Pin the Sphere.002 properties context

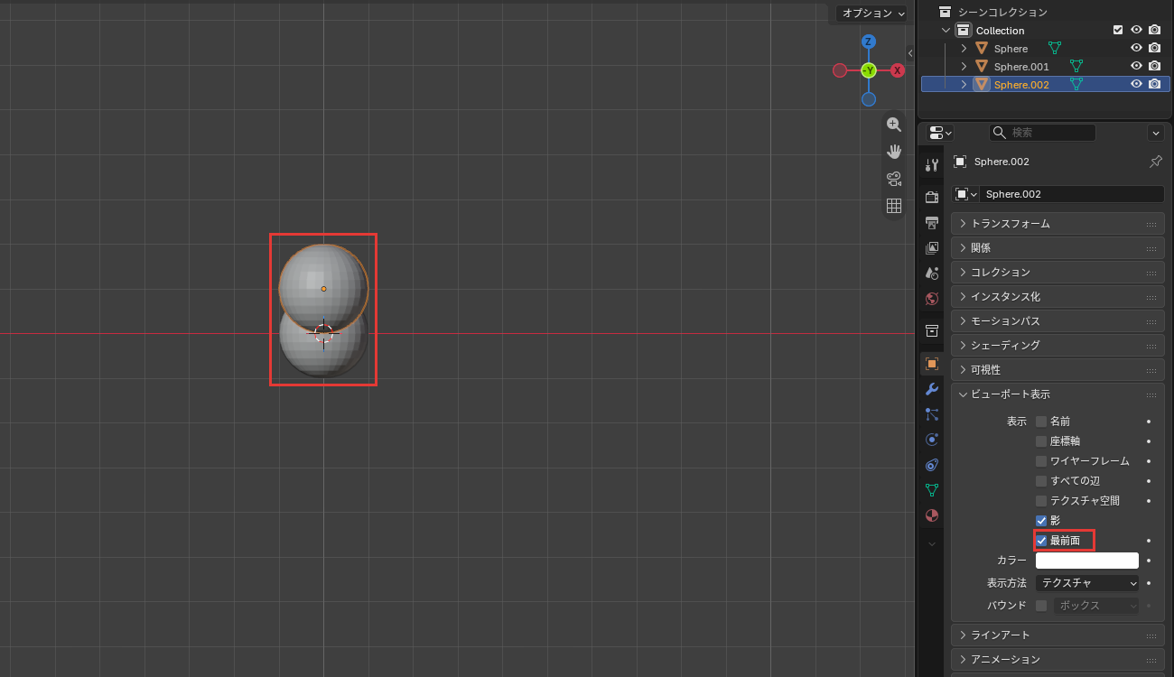pos(1155,162)
